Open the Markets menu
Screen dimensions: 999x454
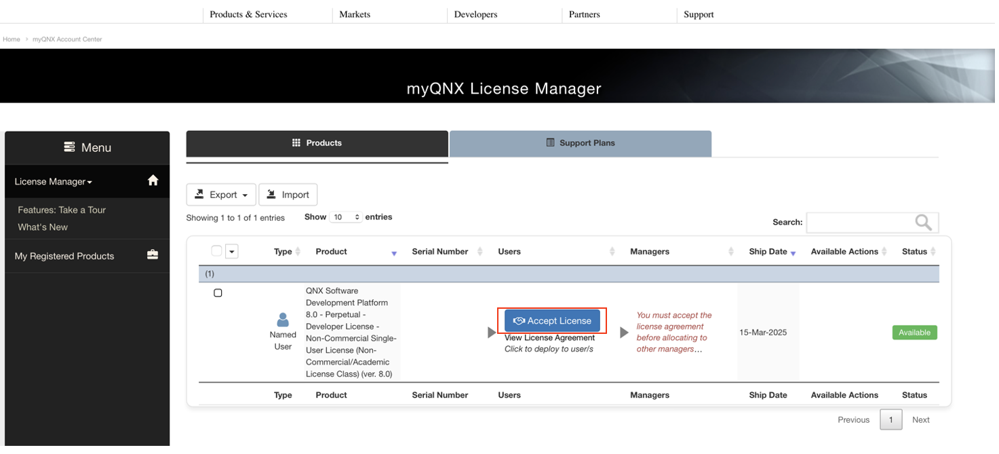355,14
